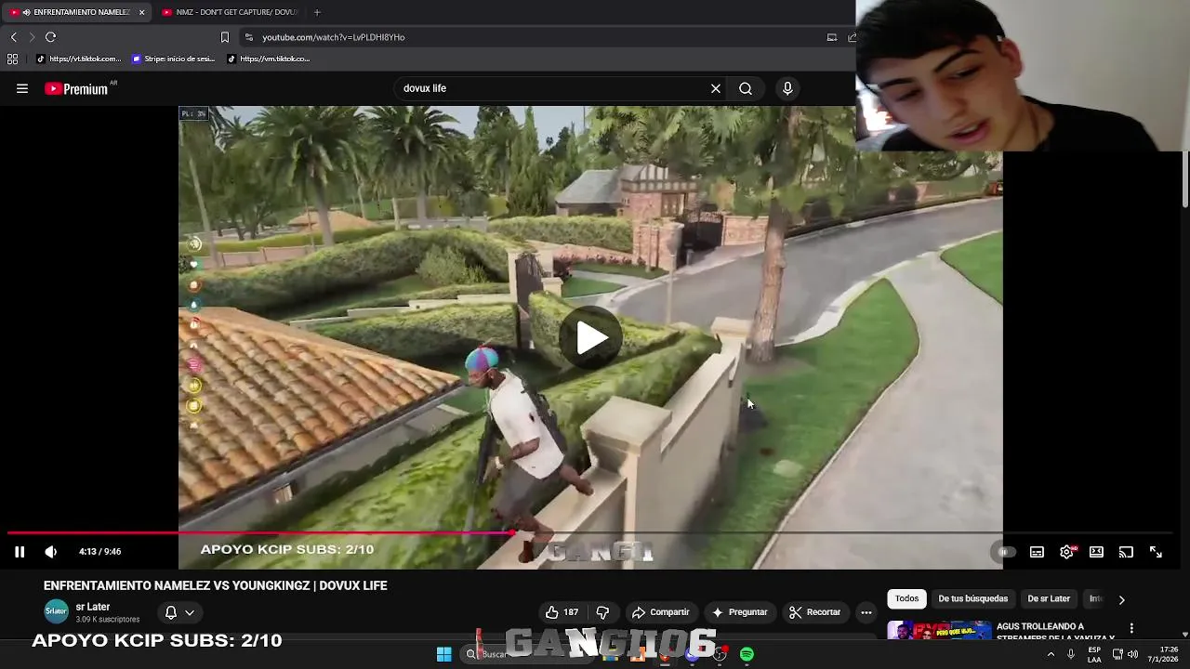This screenshot has height=669, width=1190.
Task: Open taskbar microphone tray icon
Action: (1071, 654)
